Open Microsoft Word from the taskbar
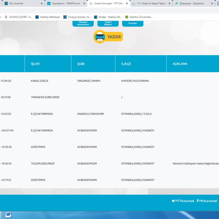 pyautogui.click(x=8, y=214)
